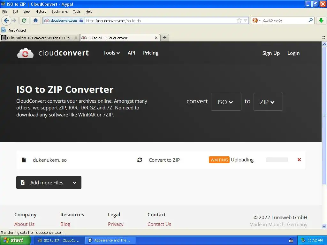327x245 pixels.
Task: Click the page scrollbar up arrow
Action: coord(324,44)
